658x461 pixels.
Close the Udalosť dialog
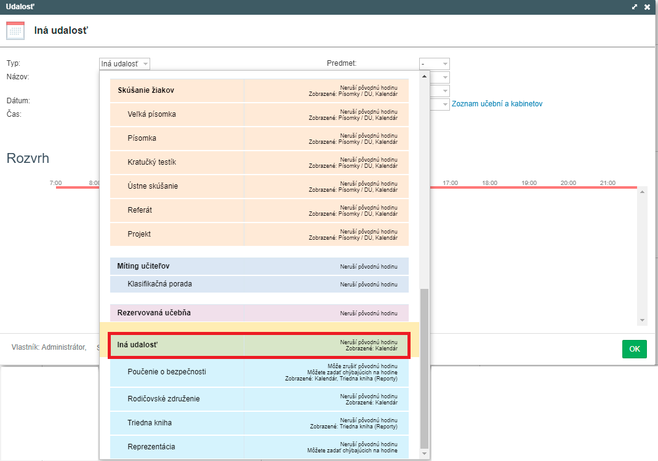(x=647, y=7)
